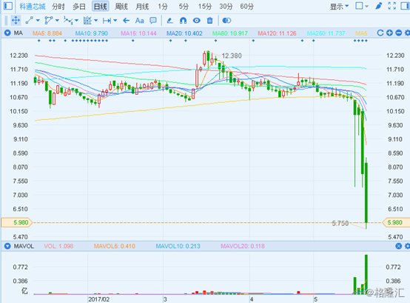Screen dimensions: 410x303
Task: Toggle the right side panel icon
Action: pos(406,6)
